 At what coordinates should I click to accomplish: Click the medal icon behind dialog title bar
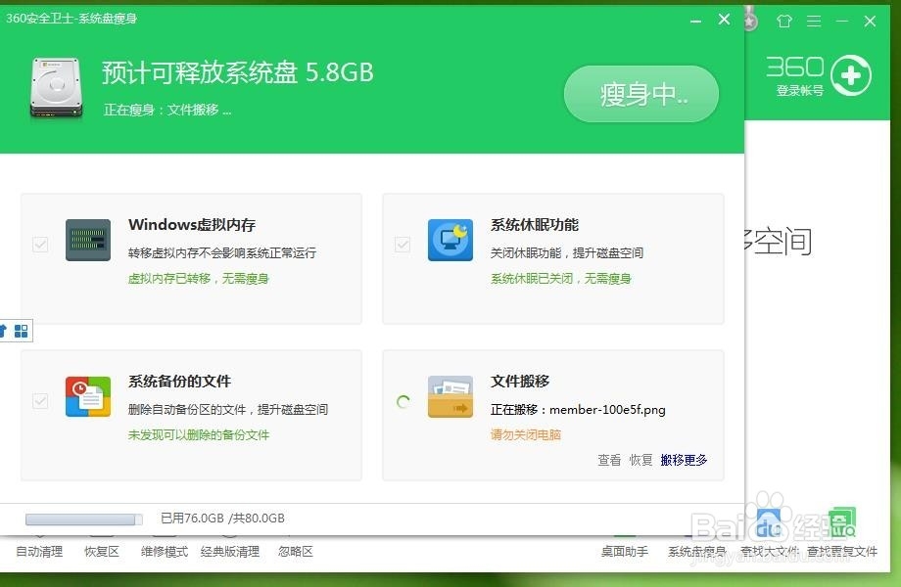pyautogui.click(x=750, y=21)
